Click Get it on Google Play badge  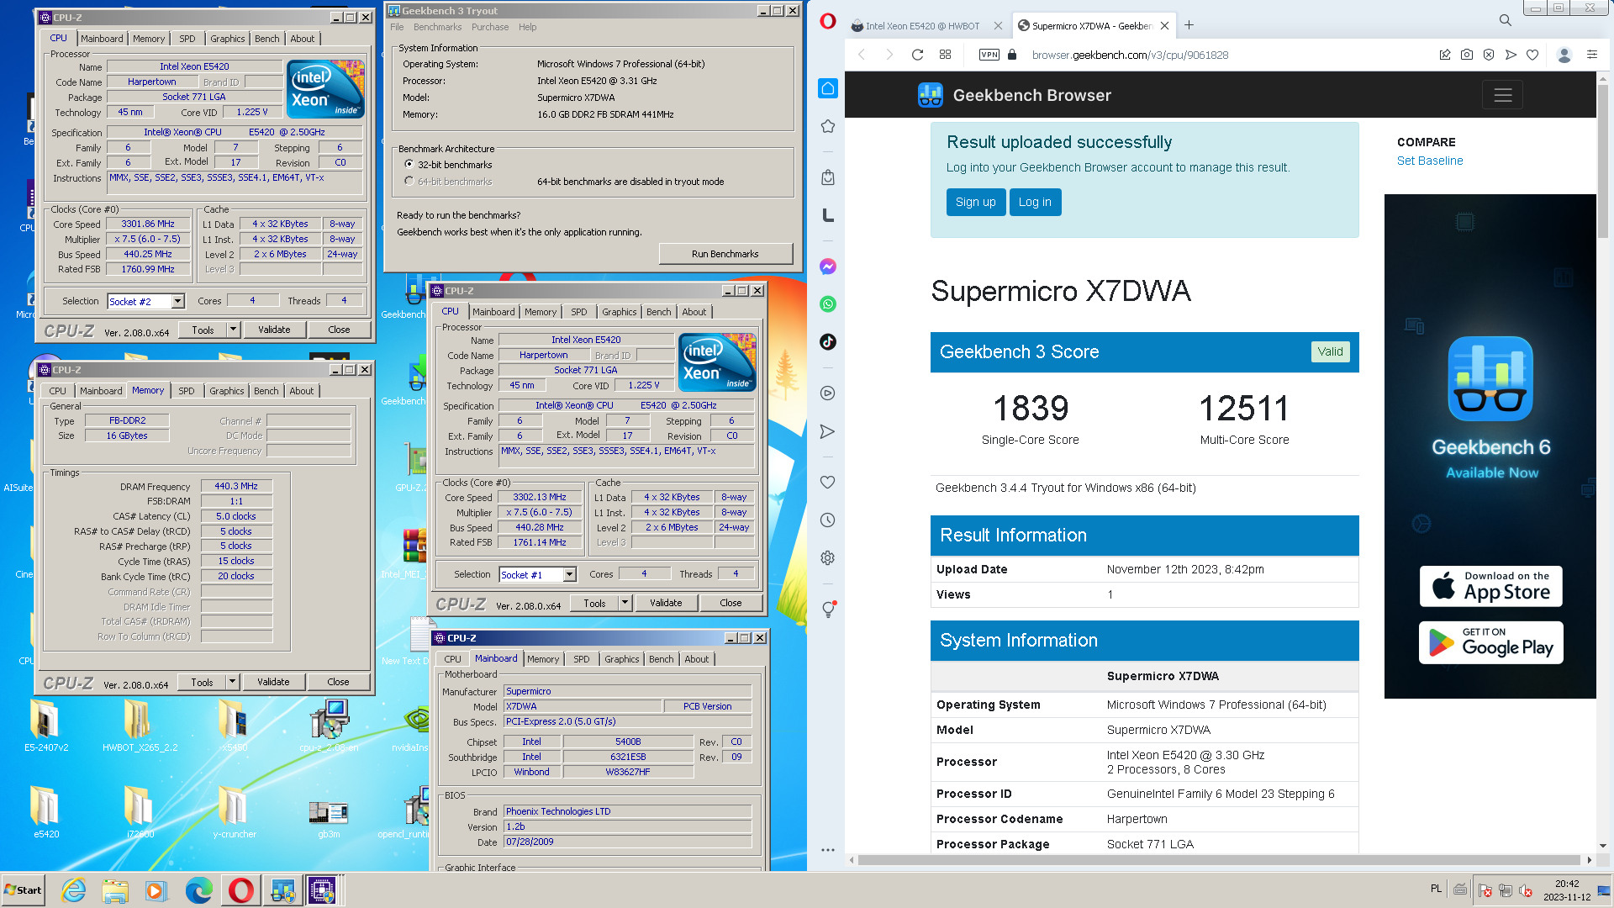(1491, 643)
